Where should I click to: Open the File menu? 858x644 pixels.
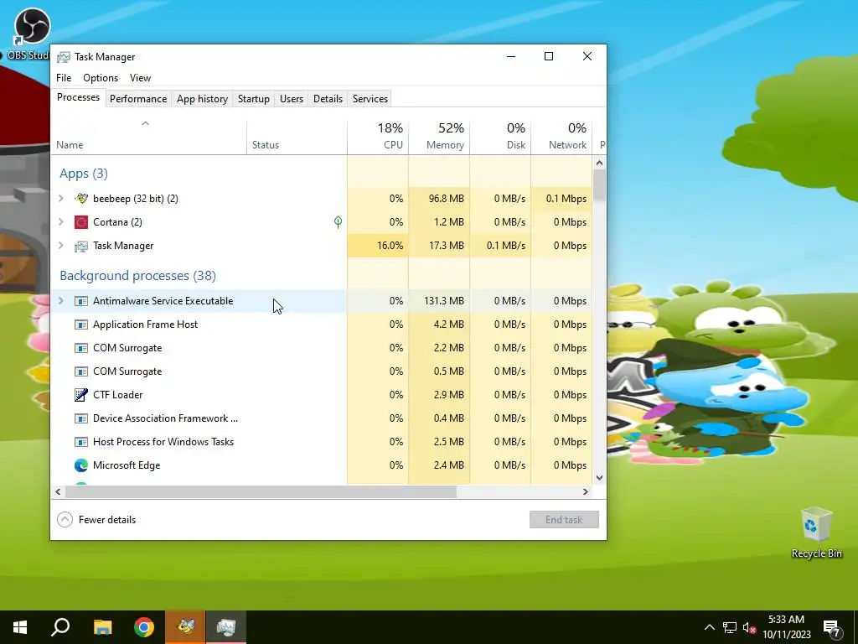[64, 78]
